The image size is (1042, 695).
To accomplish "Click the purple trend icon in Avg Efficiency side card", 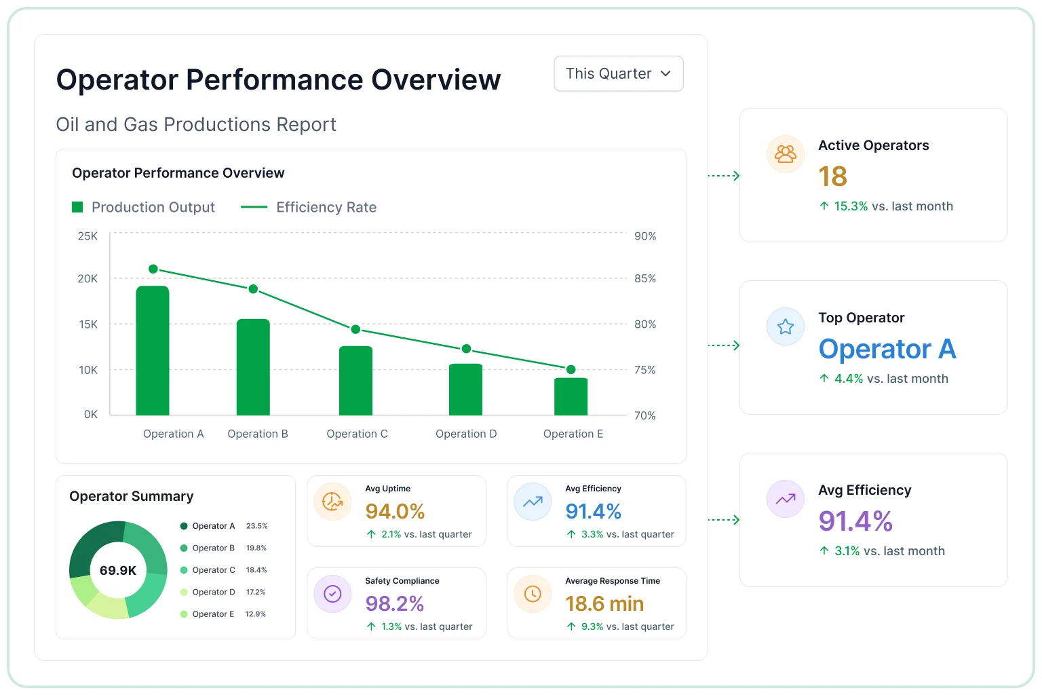I will (785, 499).
